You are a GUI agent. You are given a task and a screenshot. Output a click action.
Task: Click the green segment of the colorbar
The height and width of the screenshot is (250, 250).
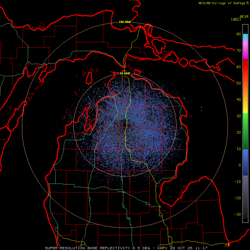pyautogui.click(x=245, y=131)
